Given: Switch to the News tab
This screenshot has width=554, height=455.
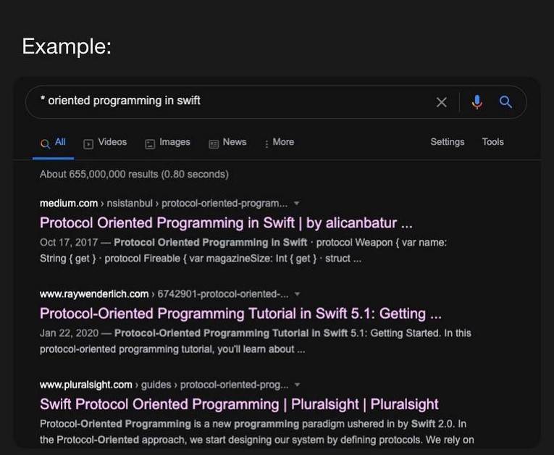Looking at the screenshot, I should coord(227,142).
